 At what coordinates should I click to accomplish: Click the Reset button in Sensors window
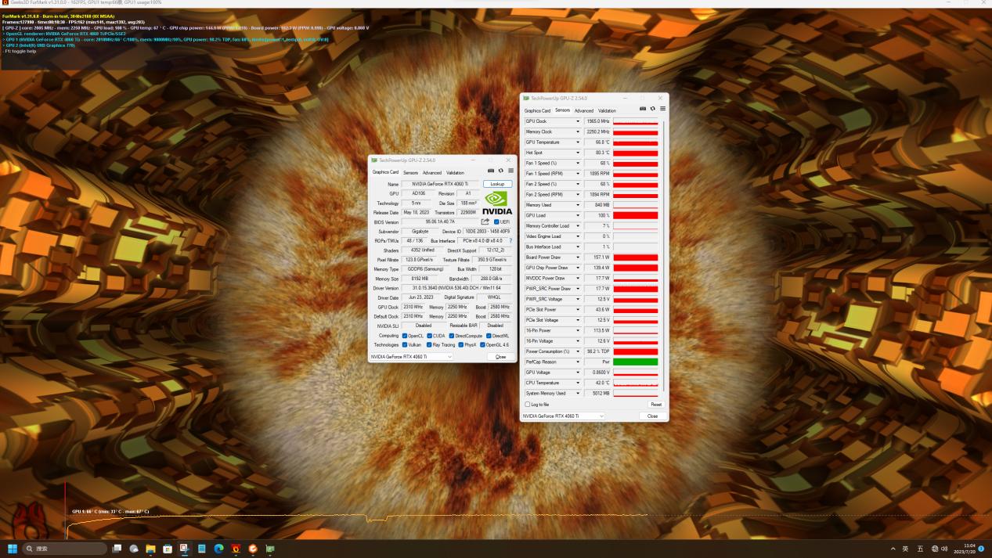655,404
